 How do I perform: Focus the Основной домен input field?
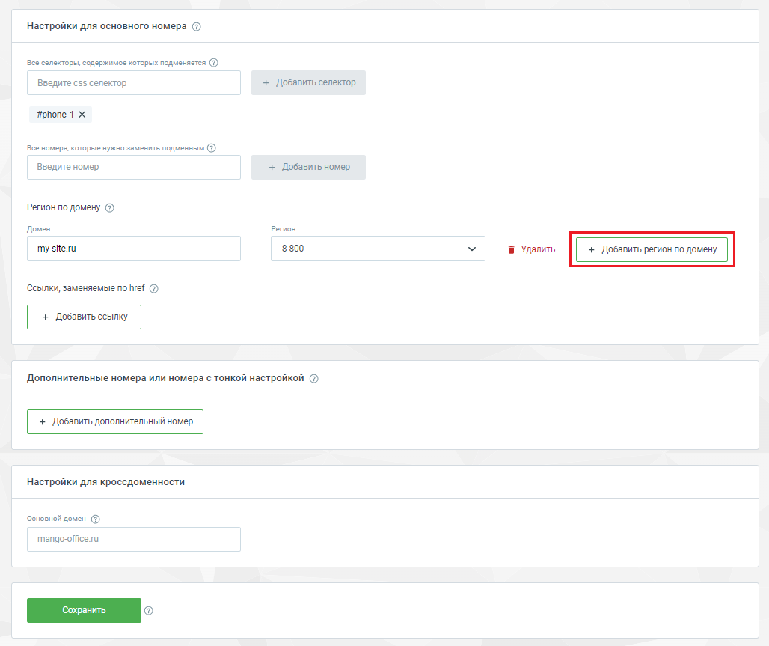134,539
